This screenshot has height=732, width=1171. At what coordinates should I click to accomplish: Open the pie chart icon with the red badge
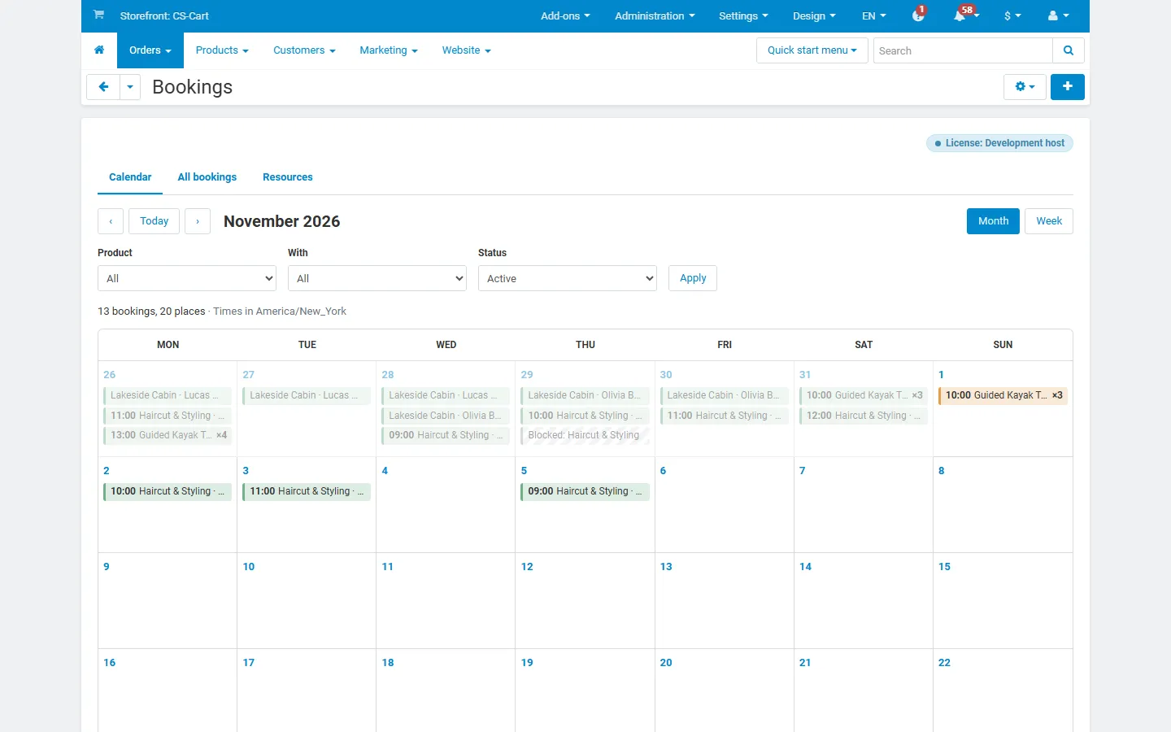pos(919,15)
